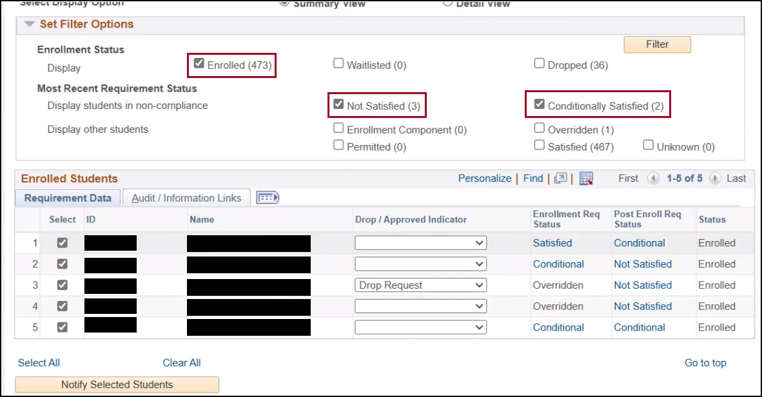Click the Last navigation text
Viewport: 762px width, 397px height.
(x=736, y=179)
